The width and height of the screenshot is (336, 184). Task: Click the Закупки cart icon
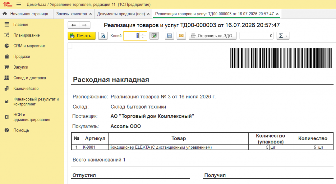pyautogui.click(x=7, y=67)
